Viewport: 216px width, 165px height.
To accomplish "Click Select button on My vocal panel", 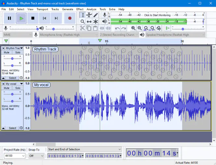I will (12, 128).
